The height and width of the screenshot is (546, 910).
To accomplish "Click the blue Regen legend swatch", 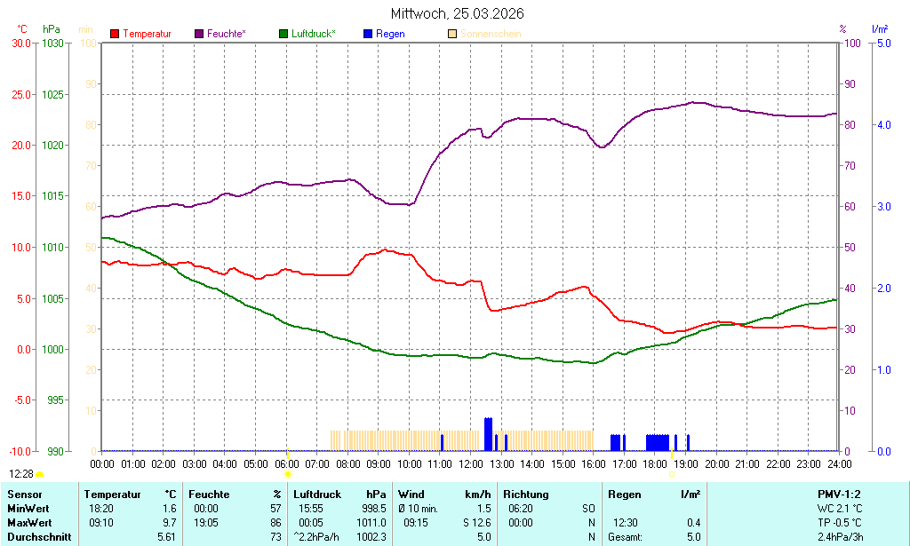I will click(368, 34).
